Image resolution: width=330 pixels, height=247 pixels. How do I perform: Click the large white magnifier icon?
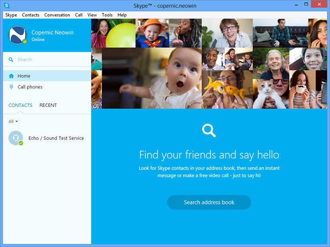point(209,130)
